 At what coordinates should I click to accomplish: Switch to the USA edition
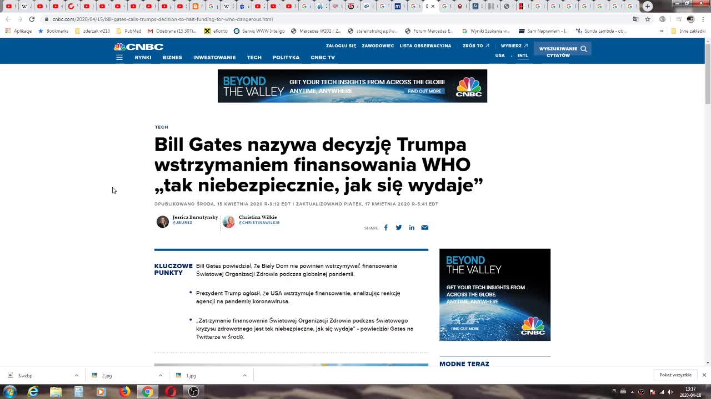[500, 55]
